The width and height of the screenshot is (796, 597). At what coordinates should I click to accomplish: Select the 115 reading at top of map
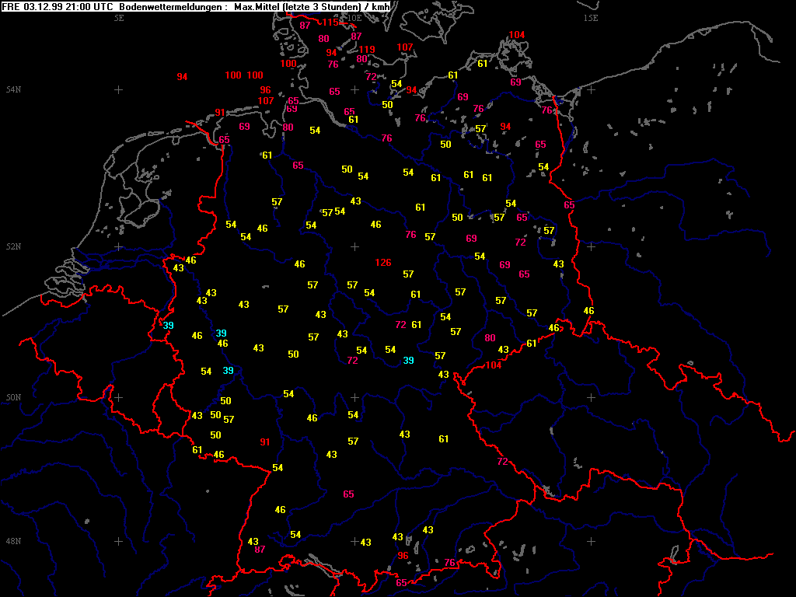pos(330,23)
